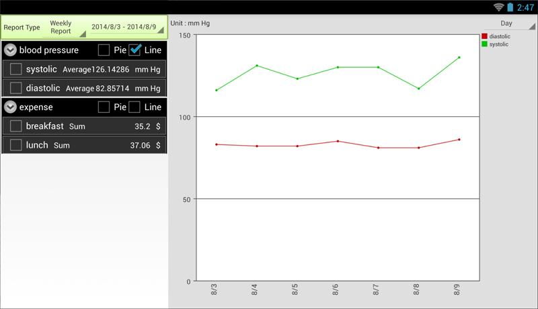Collapse the expense section
Screen dimensions: 538x309
pyautogui.click(x=10, y=107)
